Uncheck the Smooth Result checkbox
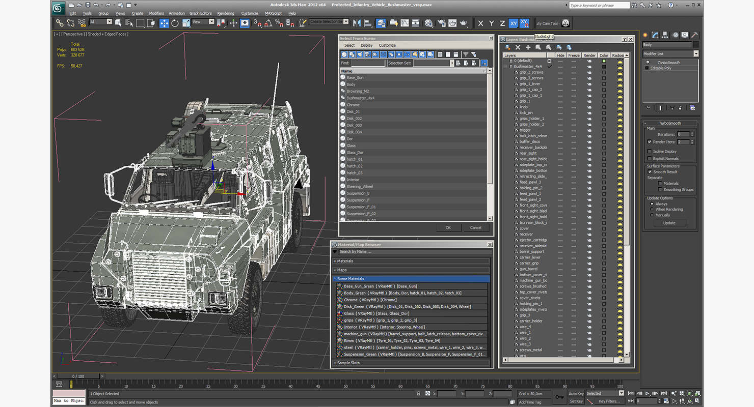The width and height of the screenshot is (754, 407). (x=650, y=172)
